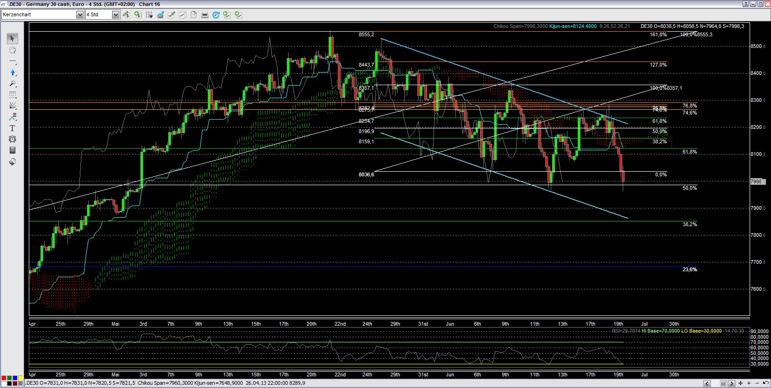Open the 4 Std. timeframe dropdown
The width and height of the screenshot is (771, 388).
click(x=115, y=15)
